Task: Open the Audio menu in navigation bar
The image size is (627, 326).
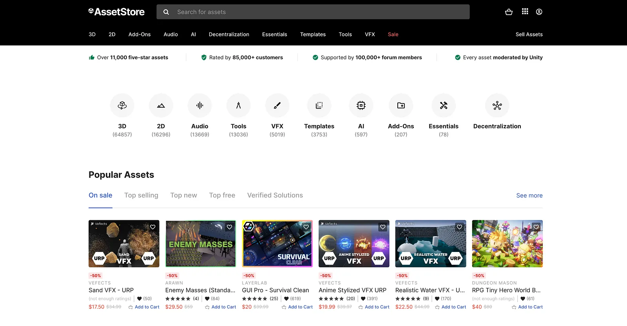Action: click(171, 34)
